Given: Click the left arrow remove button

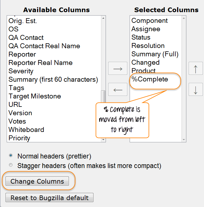Looking at the screenshot, I should coord(118,89).
